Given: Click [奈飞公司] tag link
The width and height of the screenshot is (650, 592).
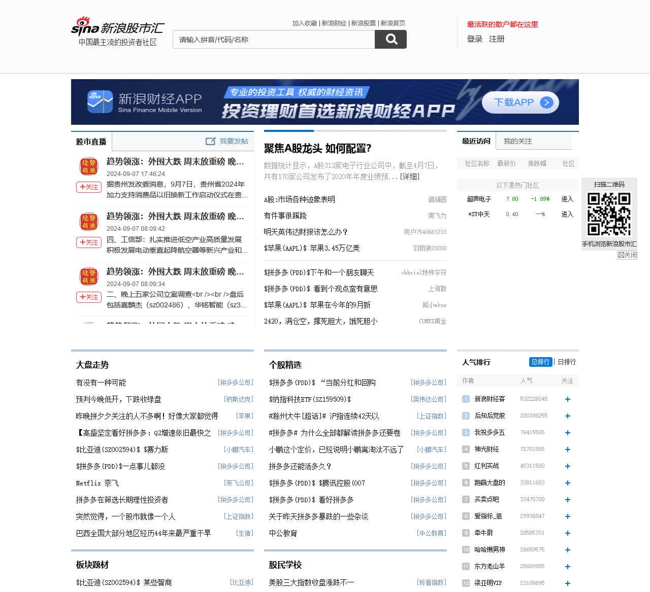Looking at the screenshot, I should coord(239,483).
